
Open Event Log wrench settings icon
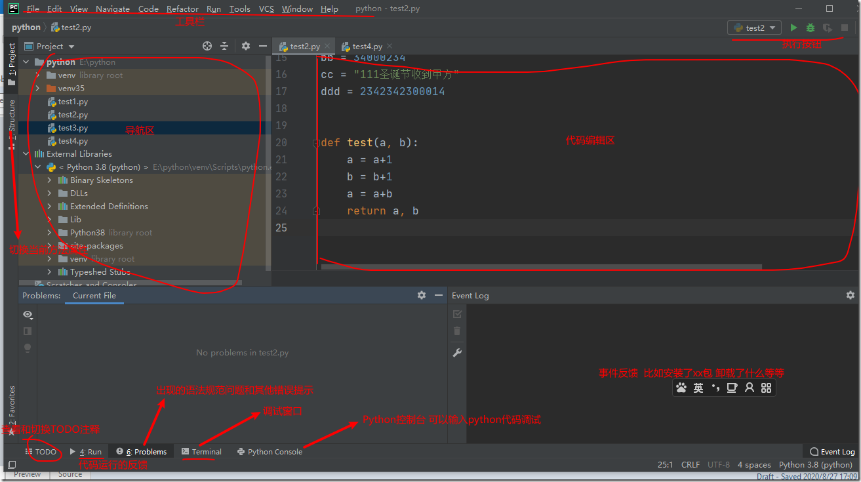click(x=458, y=353)
